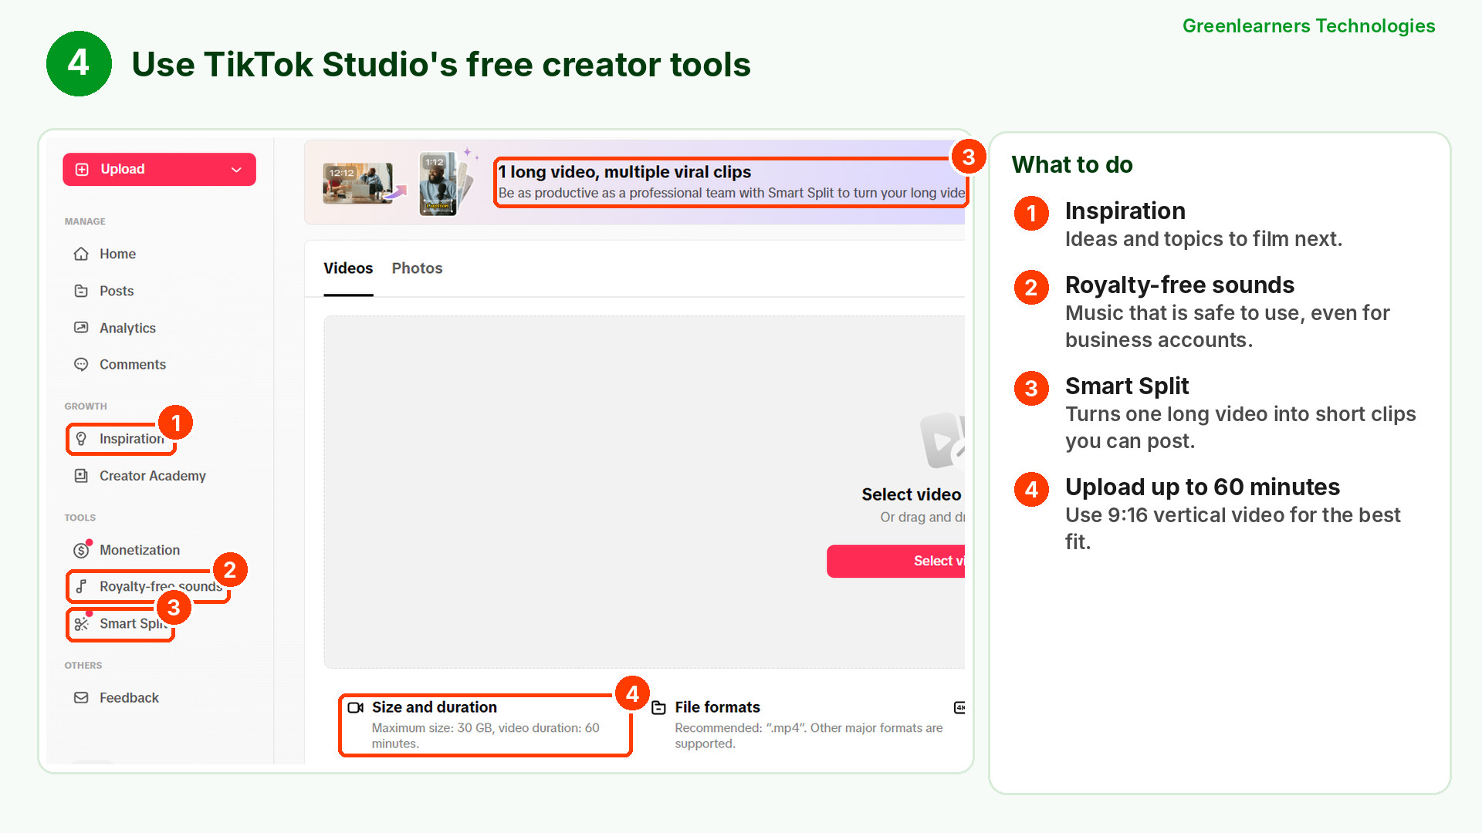Viewport: 1482px width, 833px height.
Task: Open Monetization label in Tools section
Action: pyautogui.click(x=140, y=550)
